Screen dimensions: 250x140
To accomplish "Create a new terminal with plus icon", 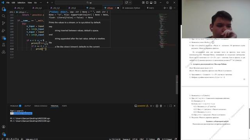I will pos(151,106).
